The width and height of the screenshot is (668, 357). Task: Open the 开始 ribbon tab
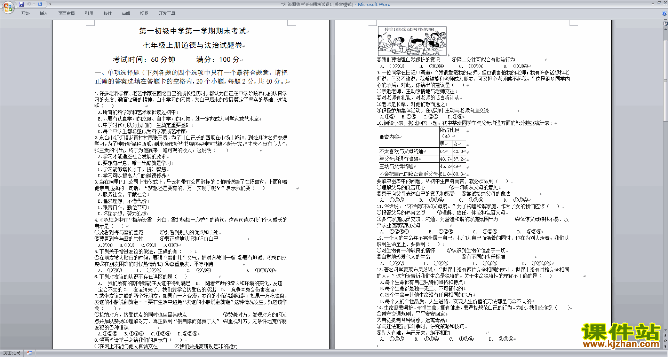(25, 14)
